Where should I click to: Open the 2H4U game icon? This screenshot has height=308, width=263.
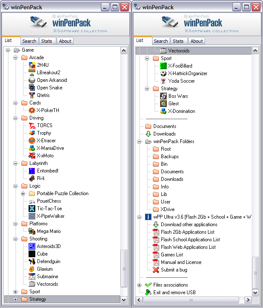(x=32, y=65)
